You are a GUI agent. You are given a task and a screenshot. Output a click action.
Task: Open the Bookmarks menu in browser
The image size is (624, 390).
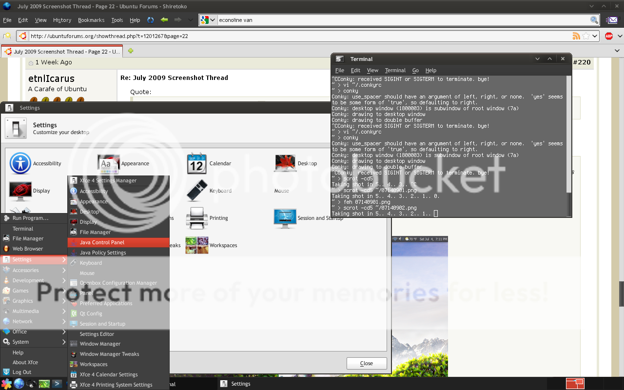(91, 20)
